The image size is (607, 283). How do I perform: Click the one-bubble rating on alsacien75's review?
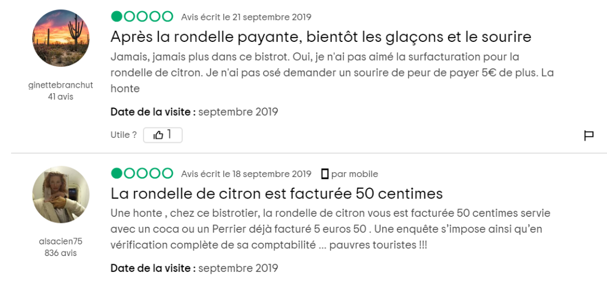point(142,173)
